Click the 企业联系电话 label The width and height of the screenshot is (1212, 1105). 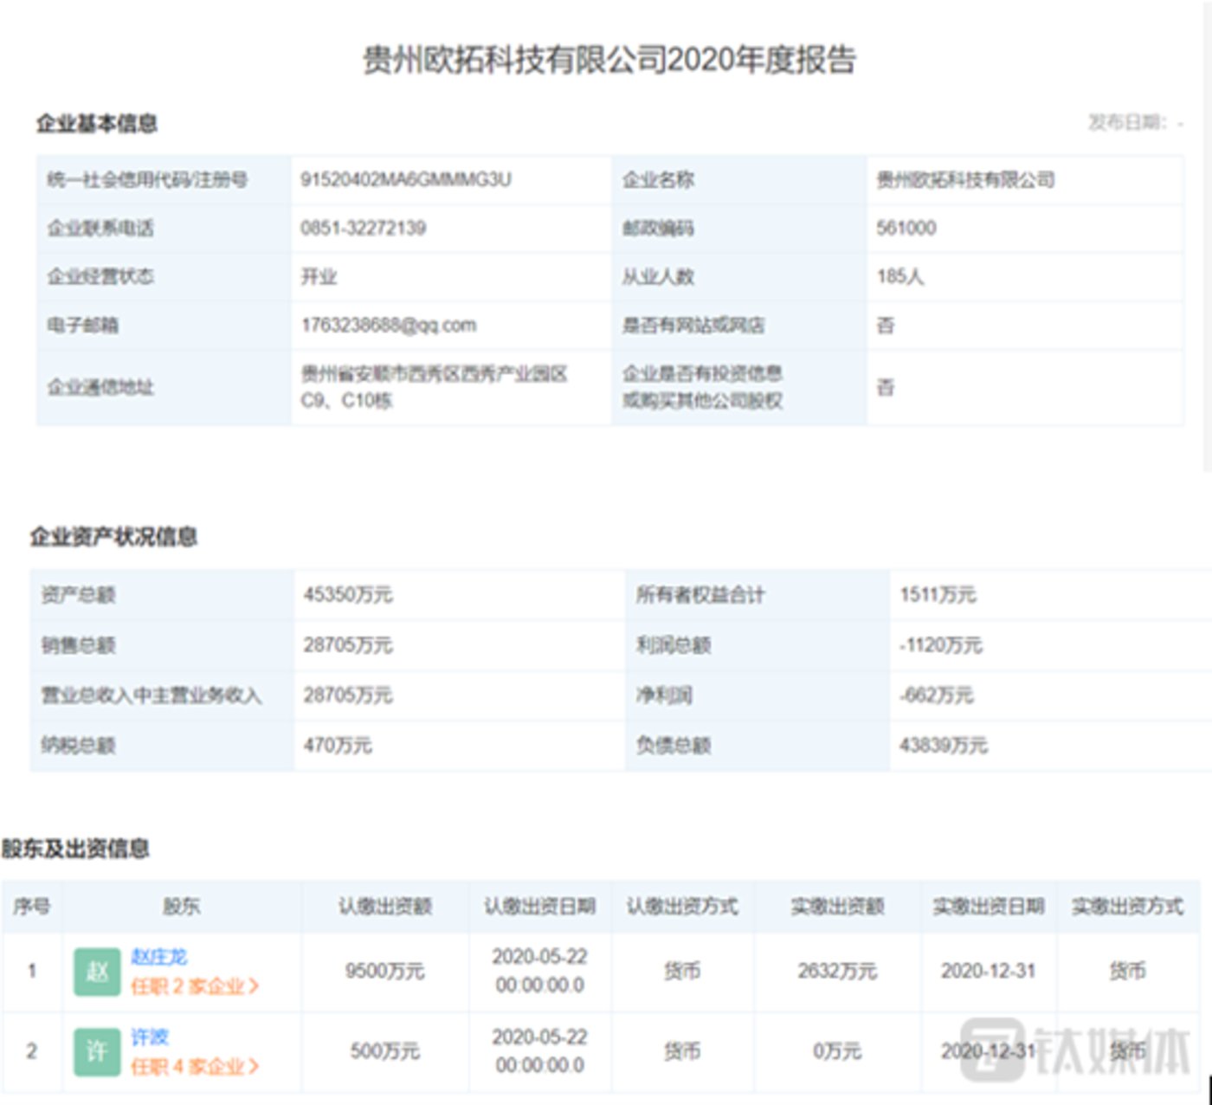[x=100, y=228]
